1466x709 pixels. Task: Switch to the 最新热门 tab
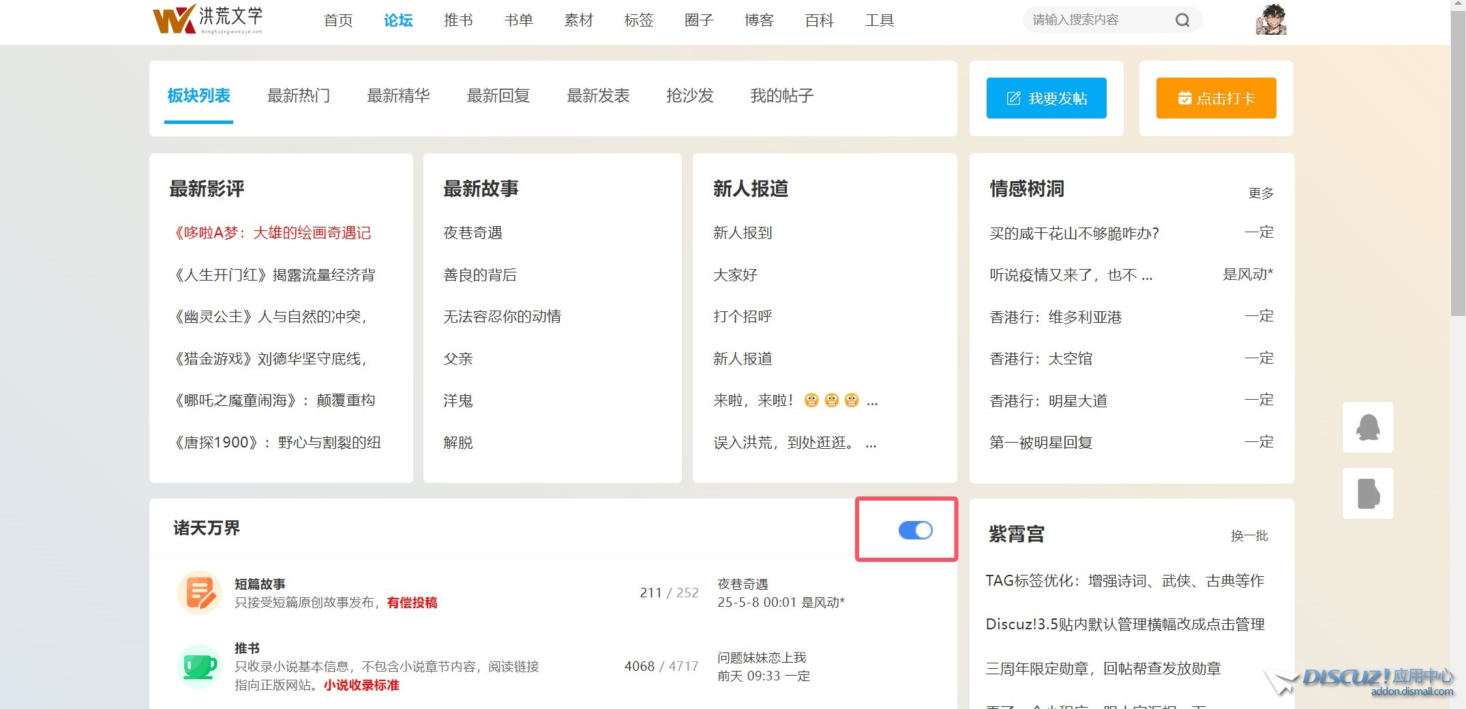point(299,96)
